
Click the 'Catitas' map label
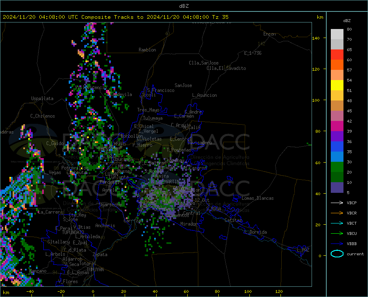(x=233, y=220)
